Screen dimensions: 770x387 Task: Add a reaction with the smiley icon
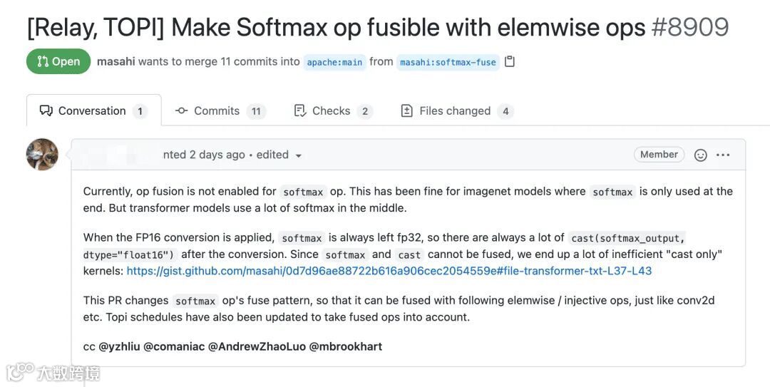point(700,155)
